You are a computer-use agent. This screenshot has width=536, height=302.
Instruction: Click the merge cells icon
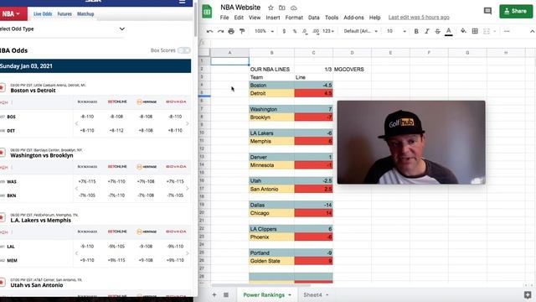(x=487, y=31)
